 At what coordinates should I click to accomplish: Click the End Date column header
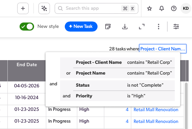[x=27, y=64]
